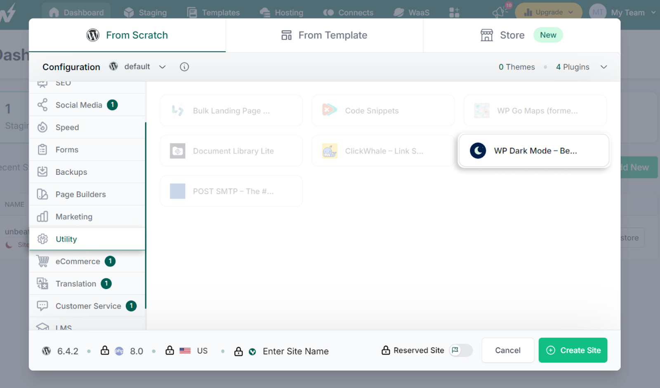The image size is (660, 388).
Task: Select the Backups category
Action: [87, 172]
